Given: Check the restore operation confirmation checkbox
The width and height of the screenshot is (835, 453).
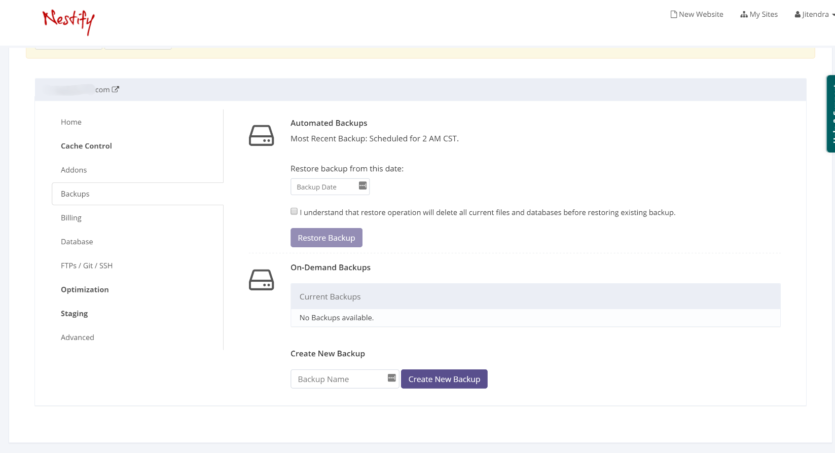Looking at the screenshot, I should pos(294,211).
